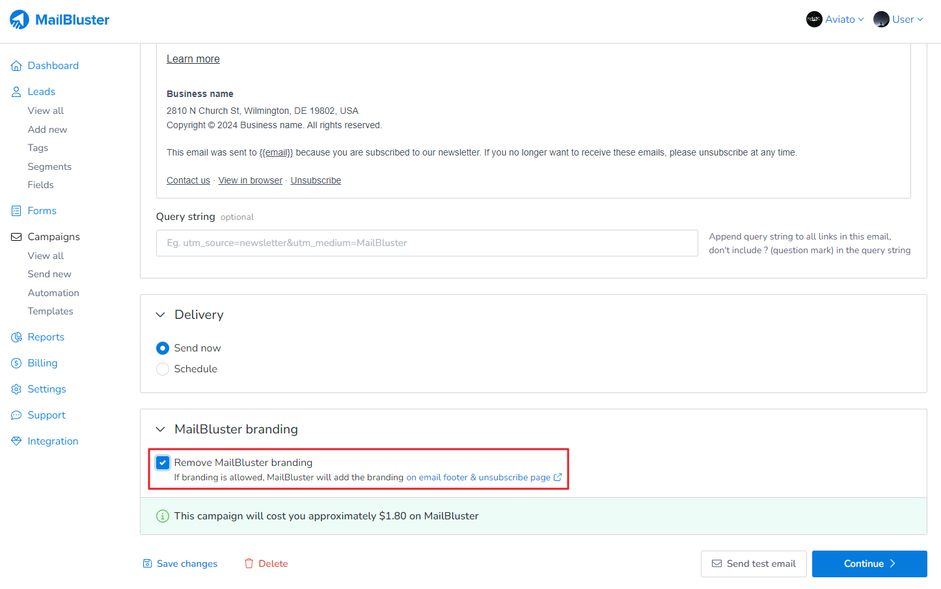Select the Schedule delivery option
This screenshot has height=589, width=941.
click(x=163, y=368)
